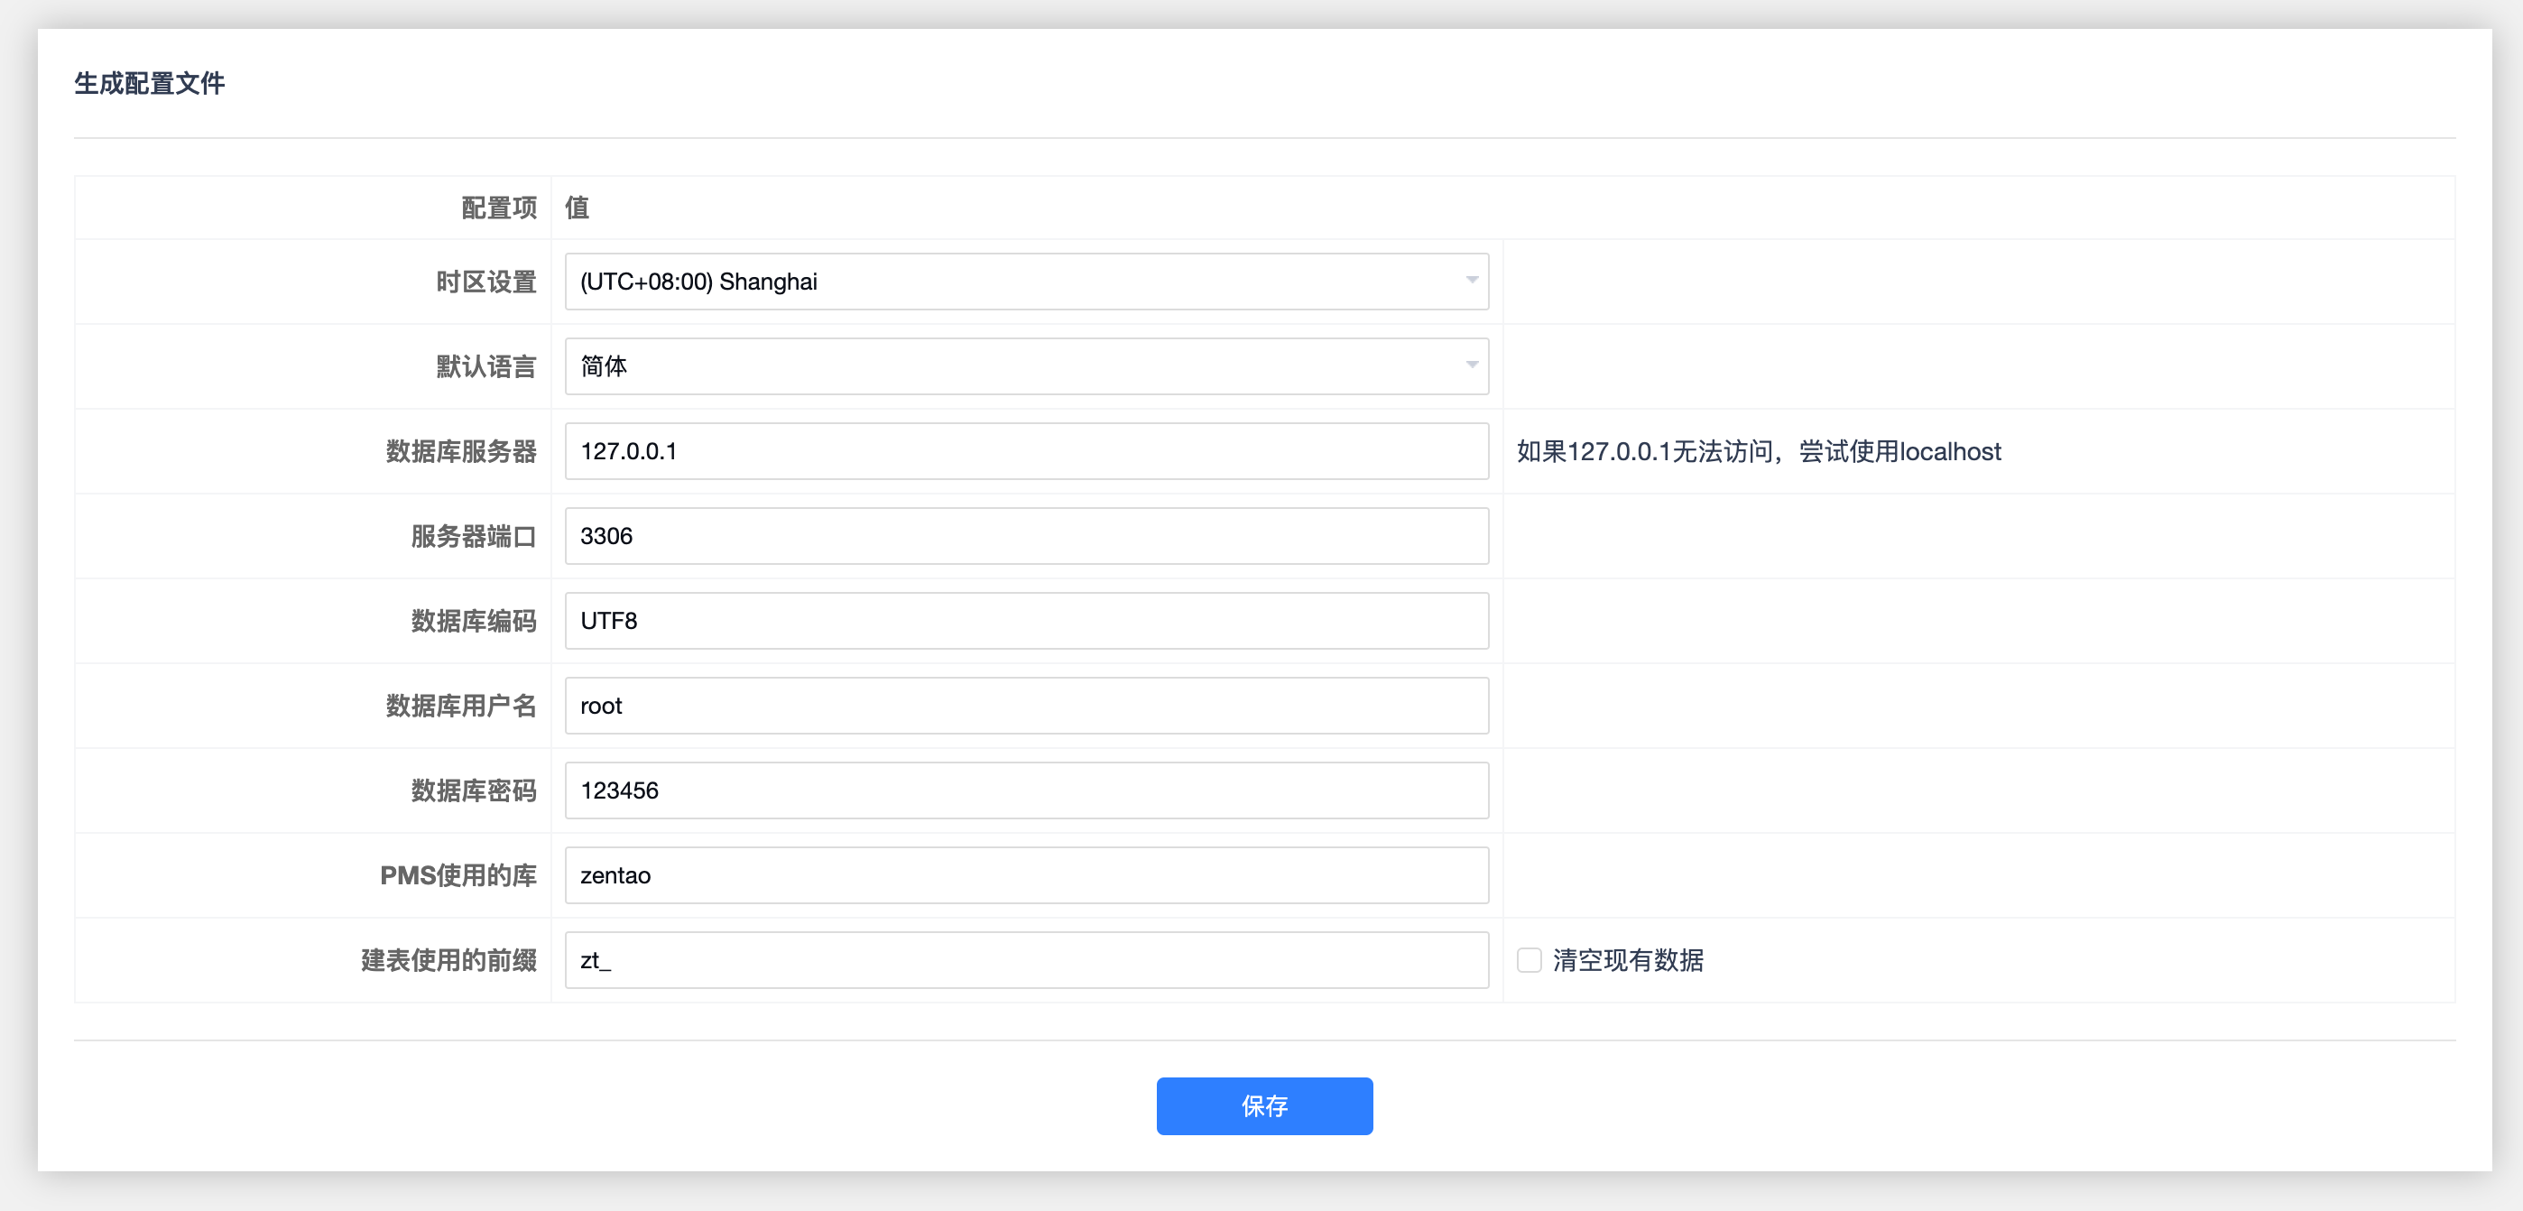
Task: Focus the server port field 3306
Action: [1027, 536]
